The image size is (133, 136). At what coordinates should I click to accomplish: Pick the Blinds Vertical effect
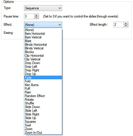click(43, 48)
